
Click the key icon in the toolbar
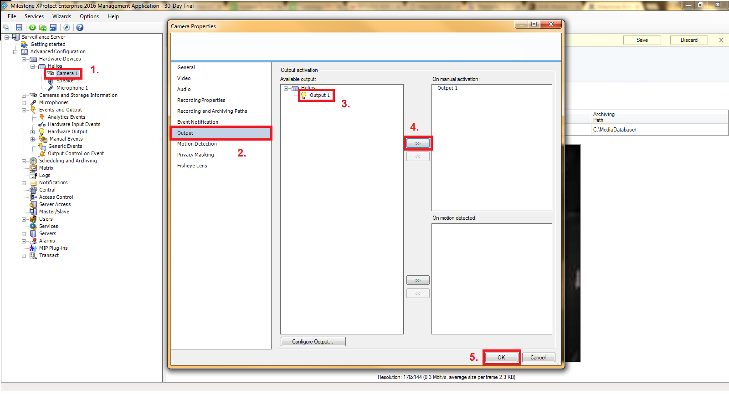point(67,28)
